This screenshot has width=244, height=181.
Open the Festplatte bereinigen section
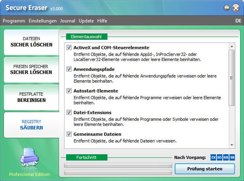[31, 97]
